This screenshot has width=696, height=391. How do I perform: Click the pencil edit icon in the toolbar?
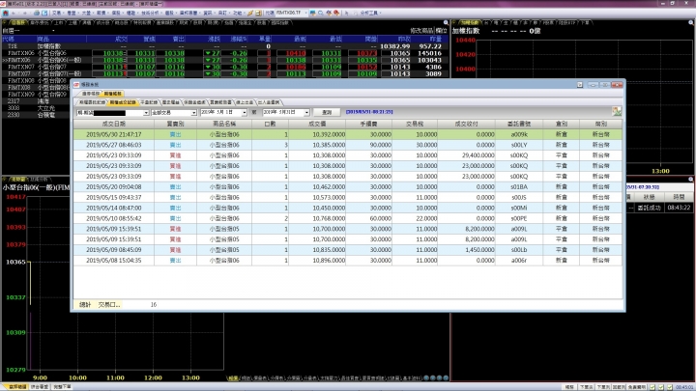tap(250, 13)
